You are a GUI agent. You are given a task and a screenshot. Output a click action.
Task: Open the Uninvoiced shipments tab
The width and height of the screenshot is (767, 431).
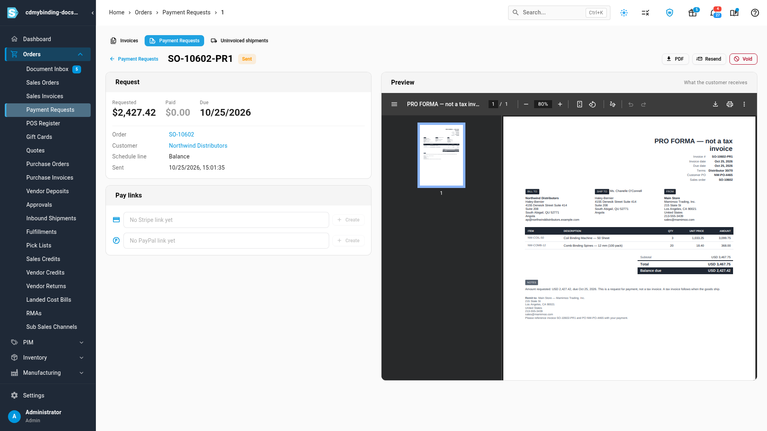[x=239, y=41]
